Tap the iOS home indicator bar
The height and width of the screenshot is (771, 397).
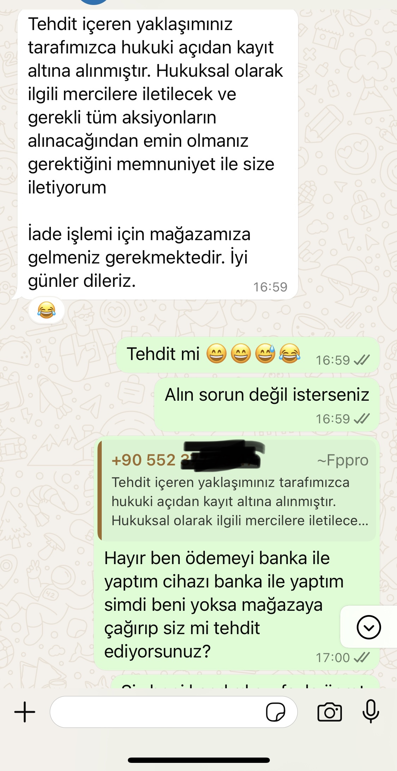[x=199, y=760]
